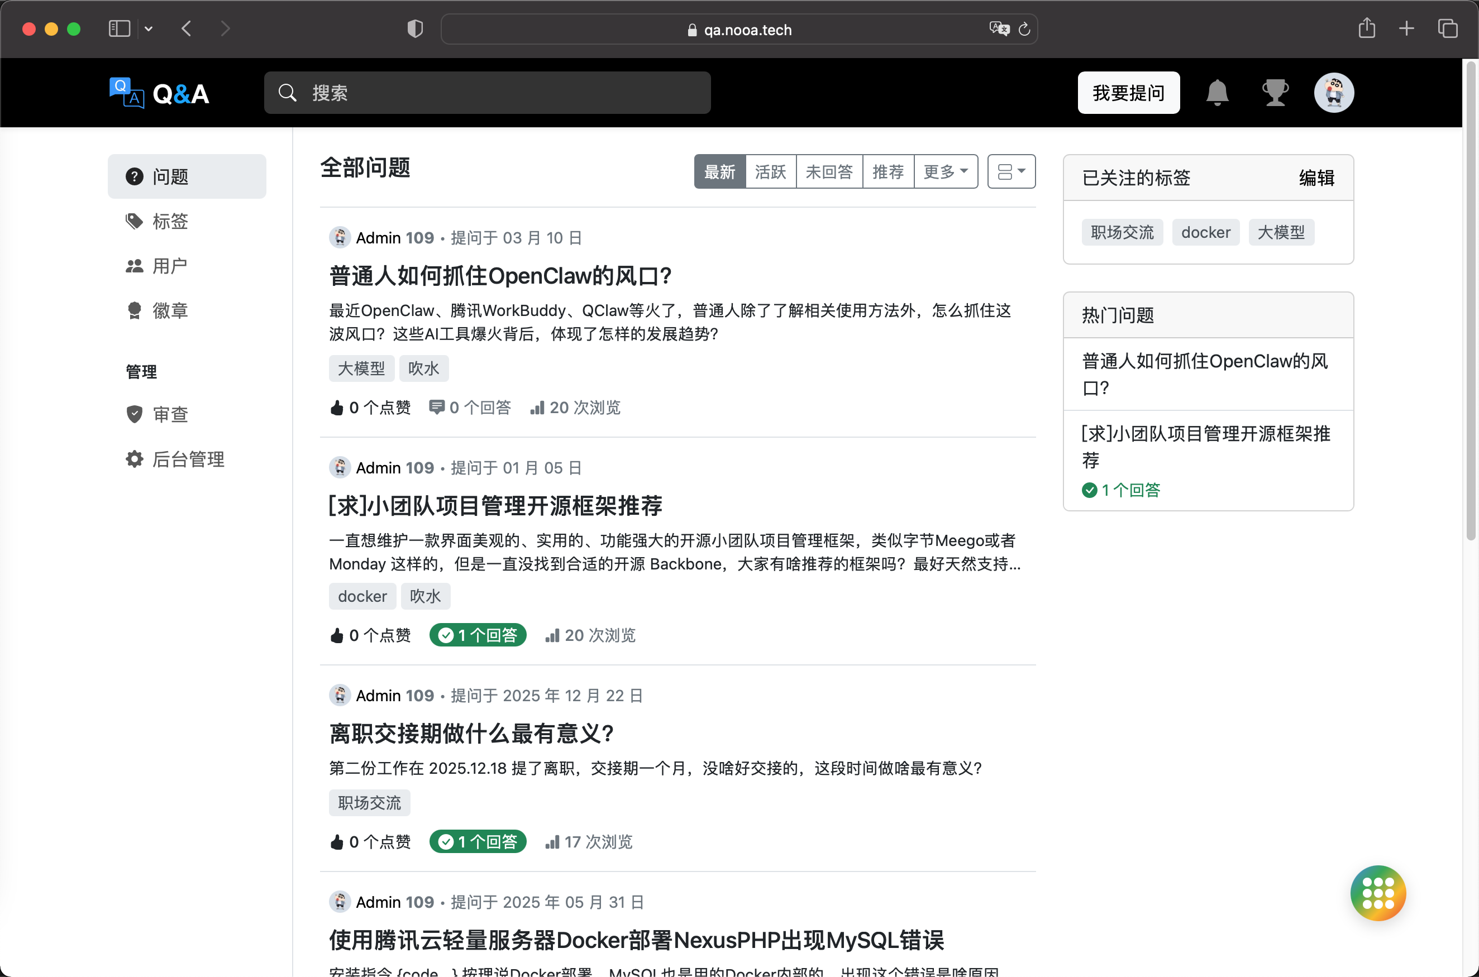Click Safari translate page icon
Screen dimensions: 1479x977
click(x=999, y=28)
